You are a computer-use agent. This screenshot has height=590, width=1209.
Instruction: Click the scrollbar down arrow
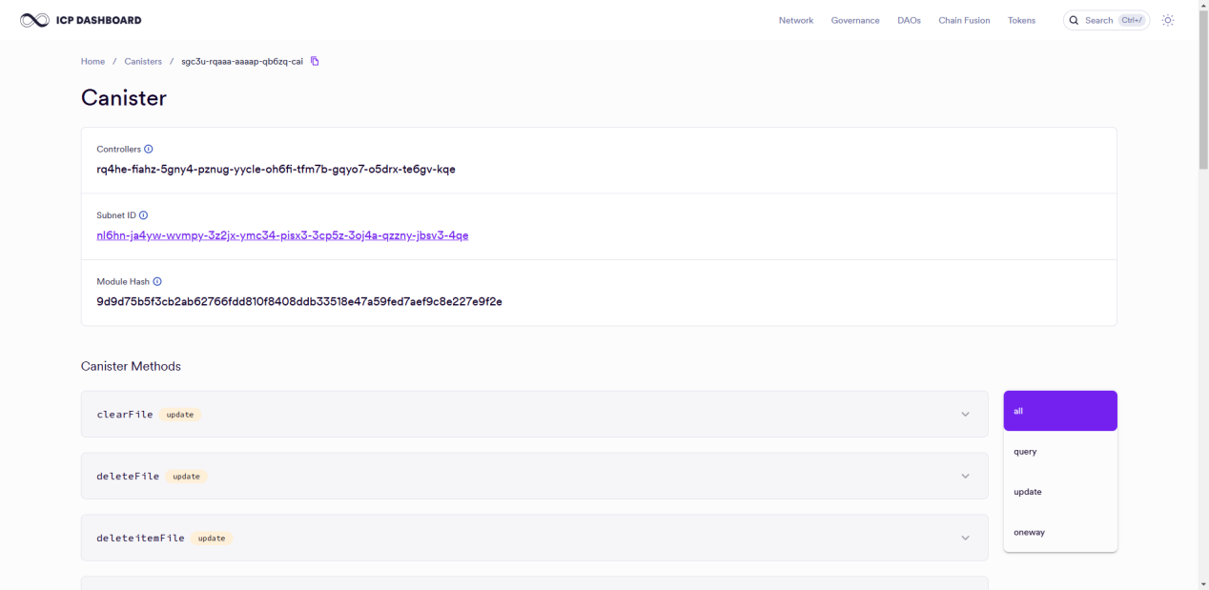coord(1201,583)
